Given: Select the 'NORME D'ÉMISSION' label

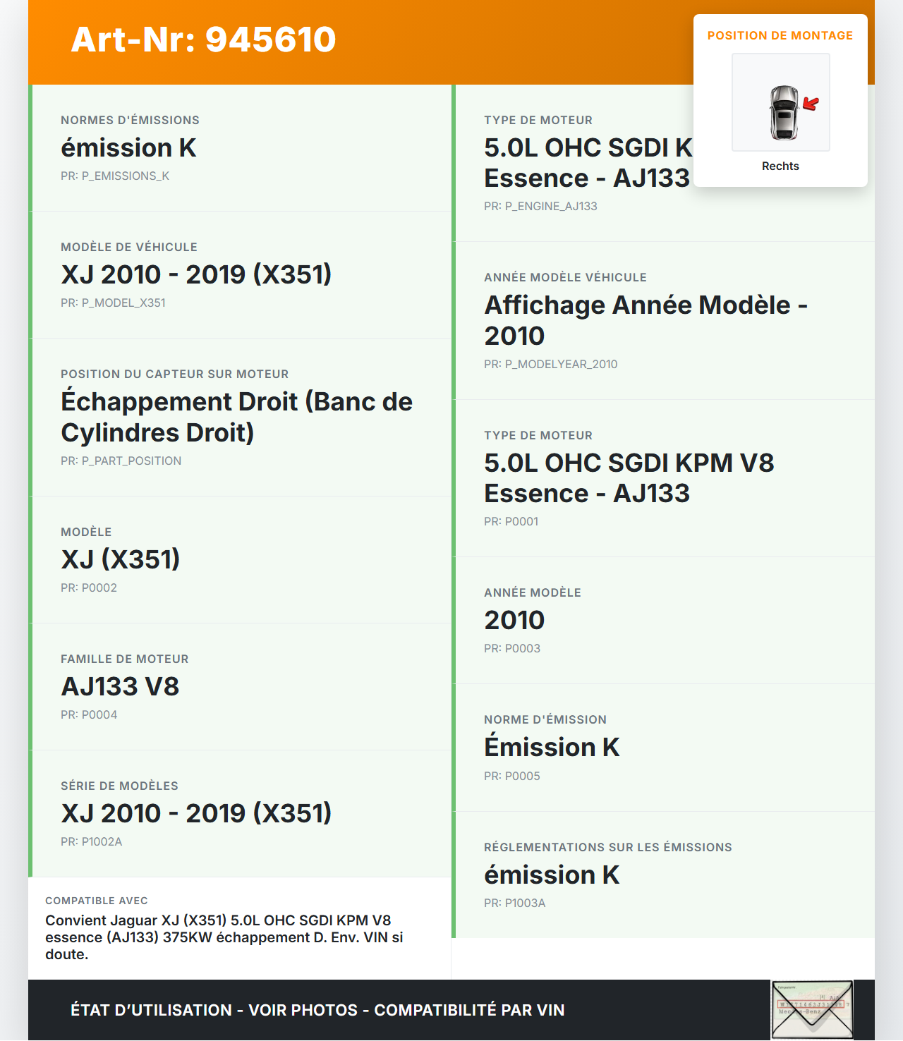Looking at the screenshot, I should tap(545, 719).
